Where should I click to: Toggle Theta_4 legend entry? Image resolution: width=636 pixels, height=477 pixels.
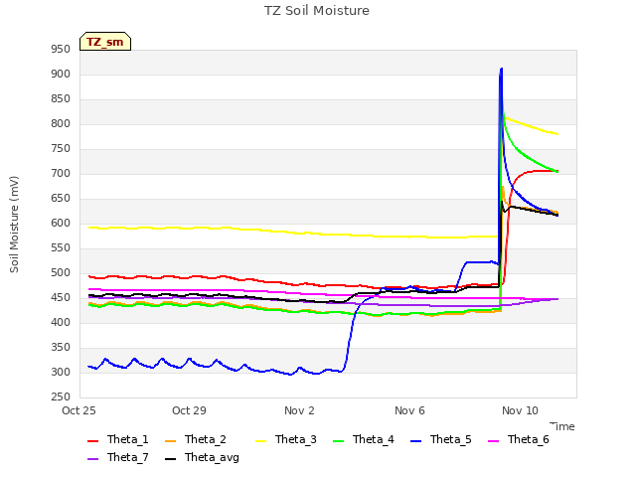click(364, 439)
